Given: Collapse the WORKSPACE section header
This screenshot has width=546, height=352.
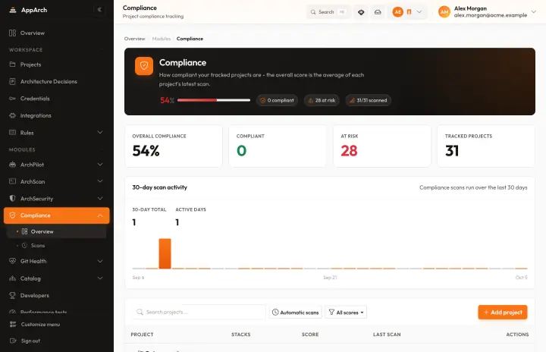Looking at the screenshot, I should [56, 50].
